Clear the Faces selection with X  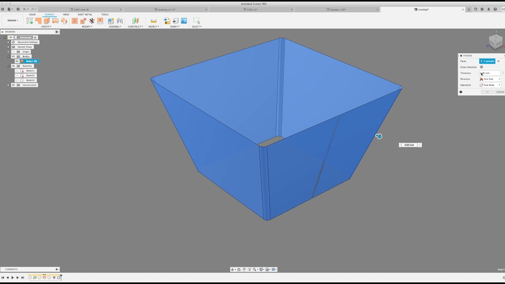tap(498, 61)
